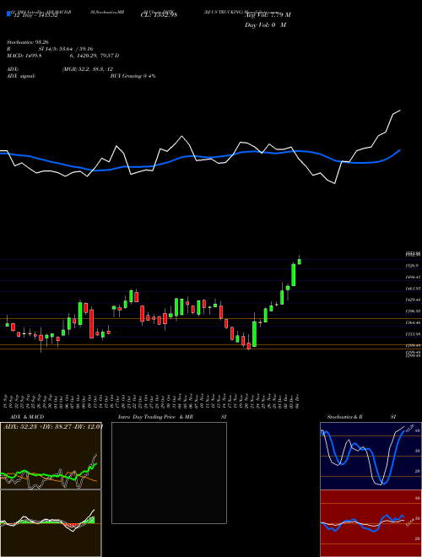The width and height of the screenshot is (422, 557).
Task: Click the 'Day Vol: 0 M' text
Action: tap(265, 24)
